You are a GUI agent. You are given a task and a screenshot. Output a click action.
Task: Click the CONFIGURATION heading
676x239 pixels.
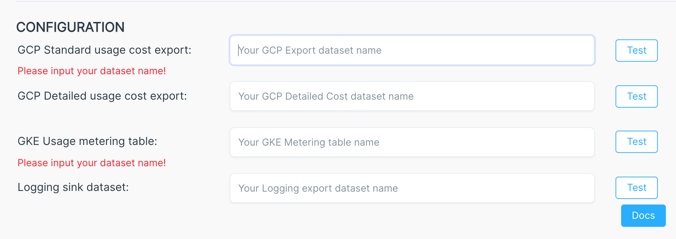click(x=70, y=27)
